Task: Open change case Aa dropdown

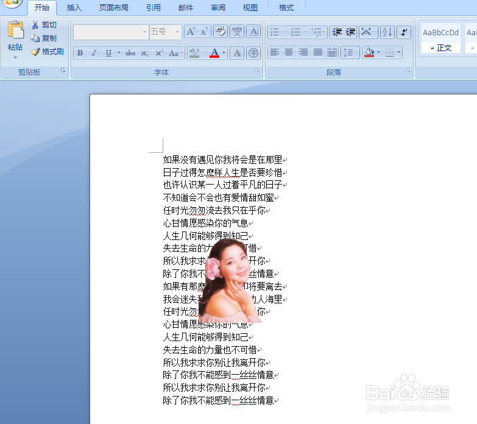Action: [175, 53]
